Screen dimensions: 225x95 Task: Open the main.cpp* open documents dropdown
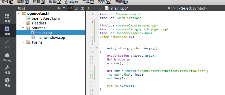click(x=141, y=8)
